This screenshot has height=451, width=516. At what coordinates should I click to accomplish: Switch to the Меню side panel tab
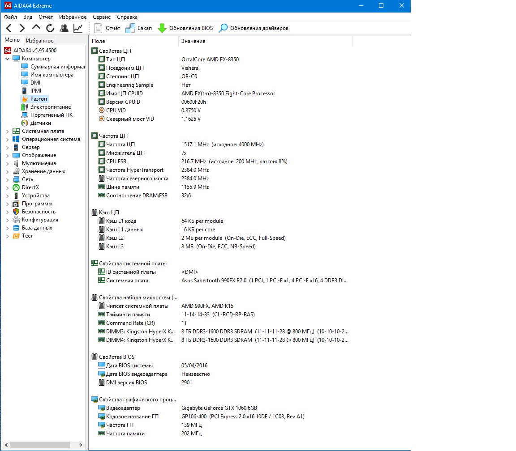pyautogui.click(x=12, y=40)
